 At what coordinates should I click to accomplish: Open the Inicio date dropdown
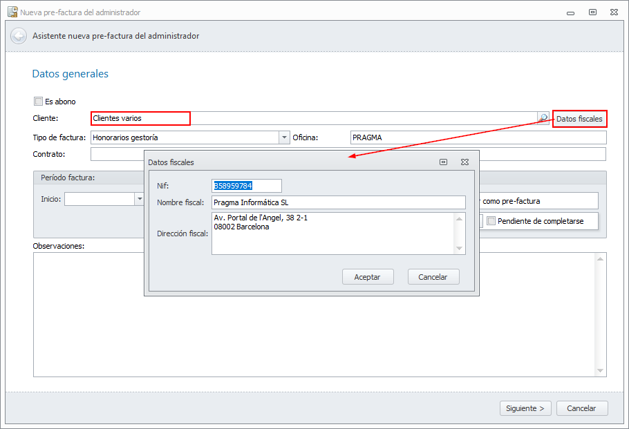point(139,199)
